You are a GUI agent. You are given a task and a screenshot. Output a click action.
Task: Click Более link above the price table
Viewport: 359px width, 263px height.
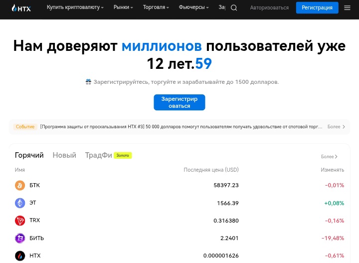click(329, 157)
